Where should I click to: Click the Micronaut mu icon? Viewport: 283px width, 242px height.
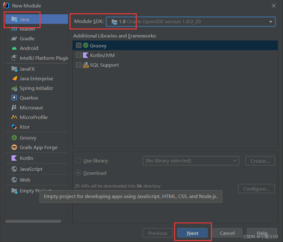(14, 108)
